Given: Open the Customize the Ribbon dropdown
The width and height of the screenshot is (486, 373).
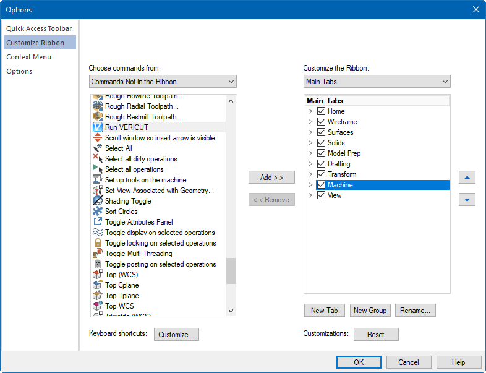Looking at the screenshot, I should tap(377, 82).
